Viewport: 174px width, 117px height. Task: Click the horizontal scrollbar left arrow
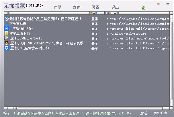(7, 108)
